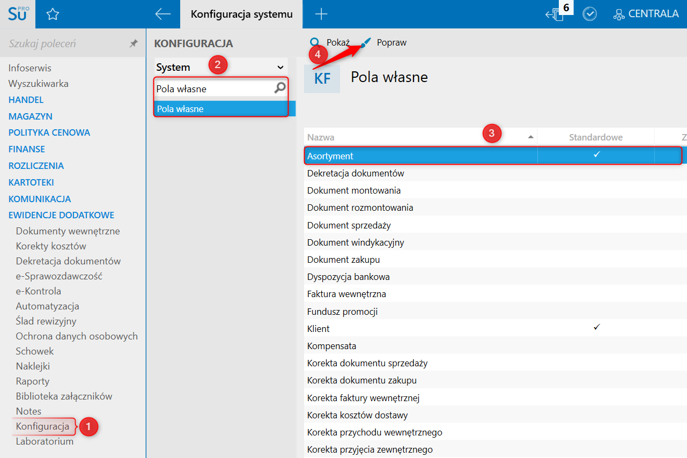Switch to the Konfiguracja systemu tab
The width and height of the screenshot is (687, 458).
pyautogui.click(x=242, y=14)
